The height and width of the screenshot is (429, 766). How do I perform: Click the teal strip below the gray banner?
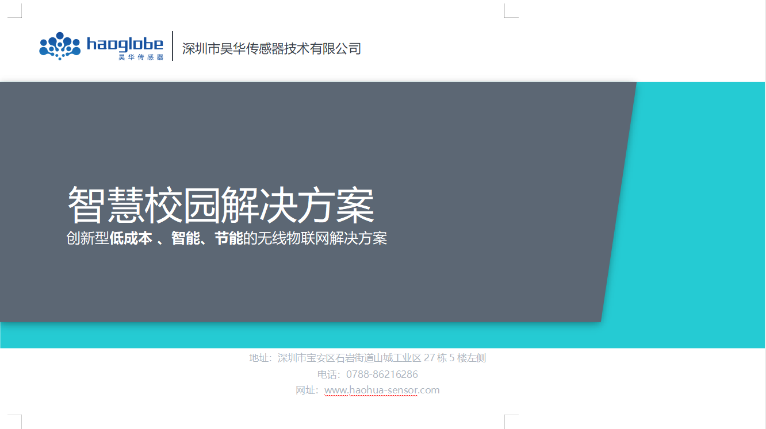click(345, 335)
